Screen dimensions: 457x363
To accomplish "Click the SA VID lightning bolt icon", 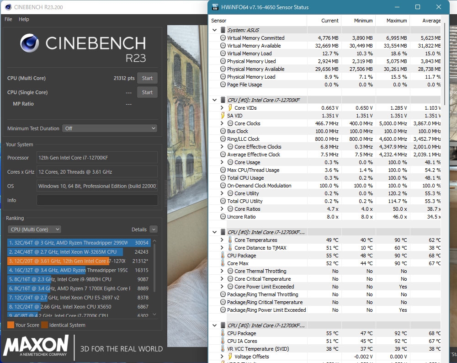I will 223,116.
